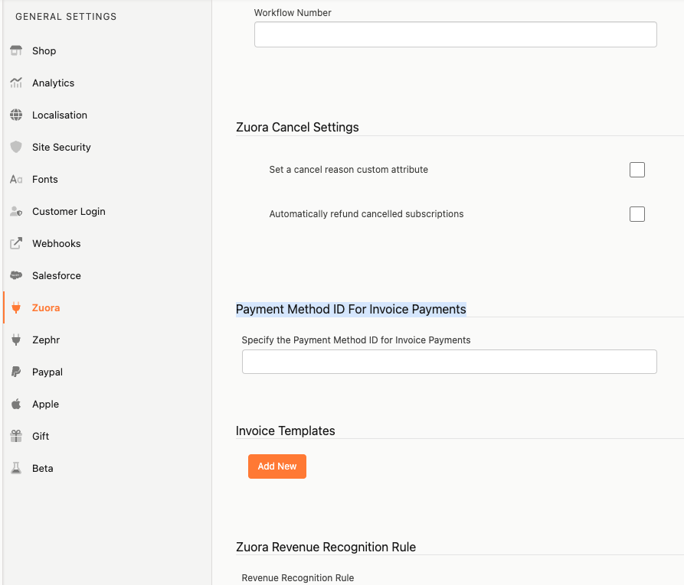684x585 pixels.
Task: Click the Shop storefront icon
Action: (x=16, y=50)
